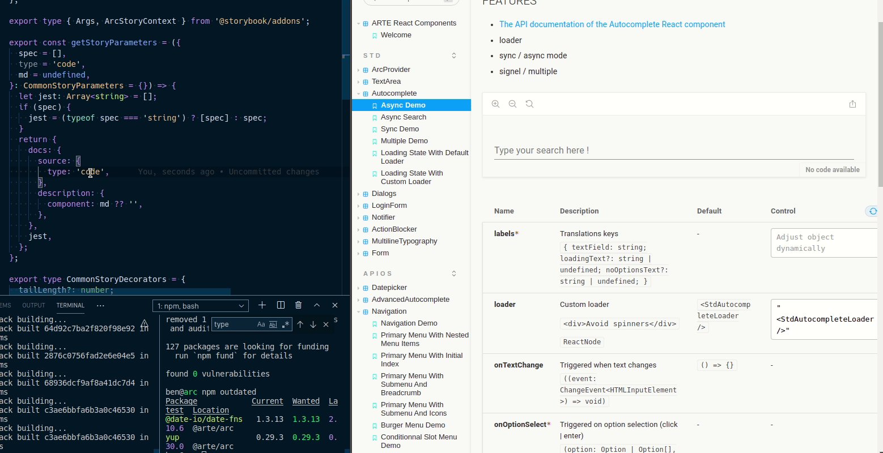The height and width of the screenshot is (453, 883).
Task: Zoom out the Storybook preview canvas
Action: [512, 104]
